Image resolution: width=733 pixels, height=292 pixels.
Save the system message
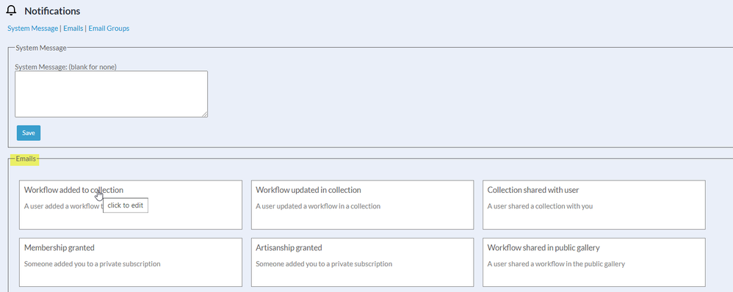coord(29,133)
